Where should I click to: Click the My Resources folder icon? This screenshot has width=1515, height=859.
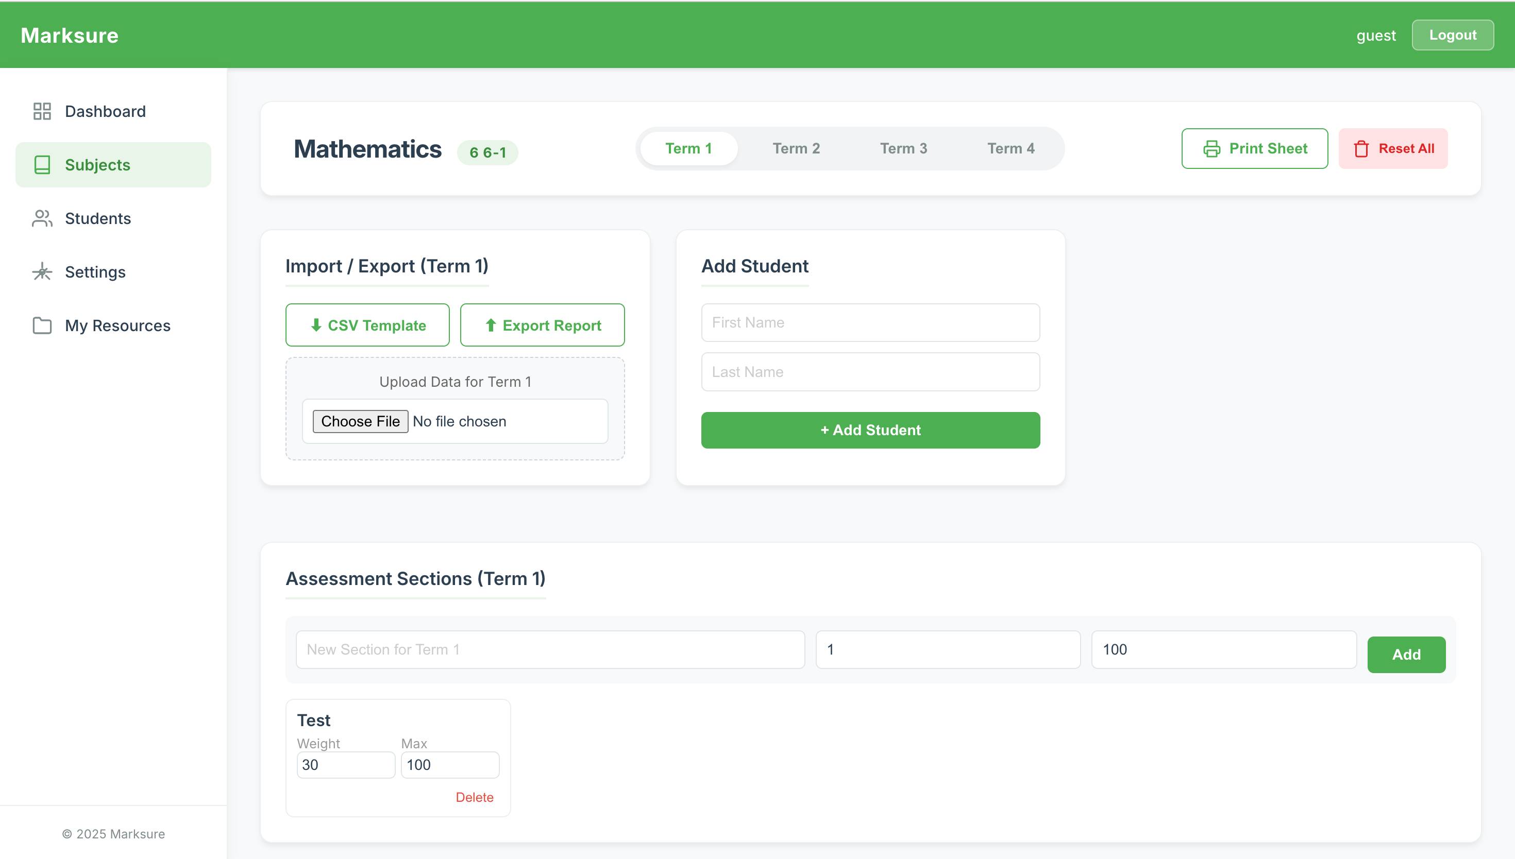[42, 325]
